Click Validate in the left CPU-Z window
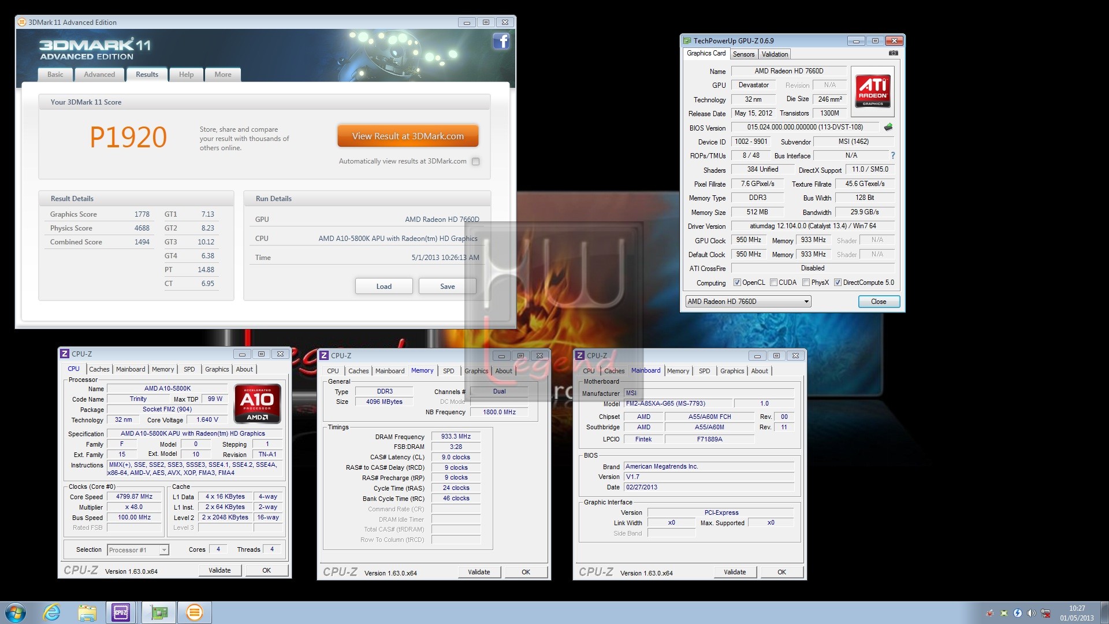This screenshot has height=624, width=1109. [219, 570]
